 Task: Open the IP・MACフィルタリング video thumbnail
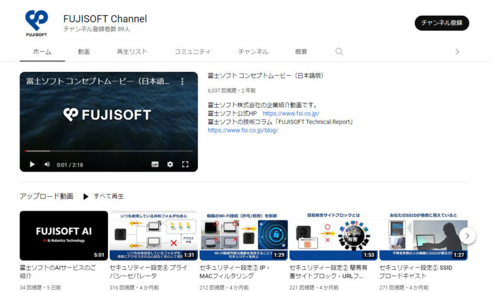click(x=244, y=235)
